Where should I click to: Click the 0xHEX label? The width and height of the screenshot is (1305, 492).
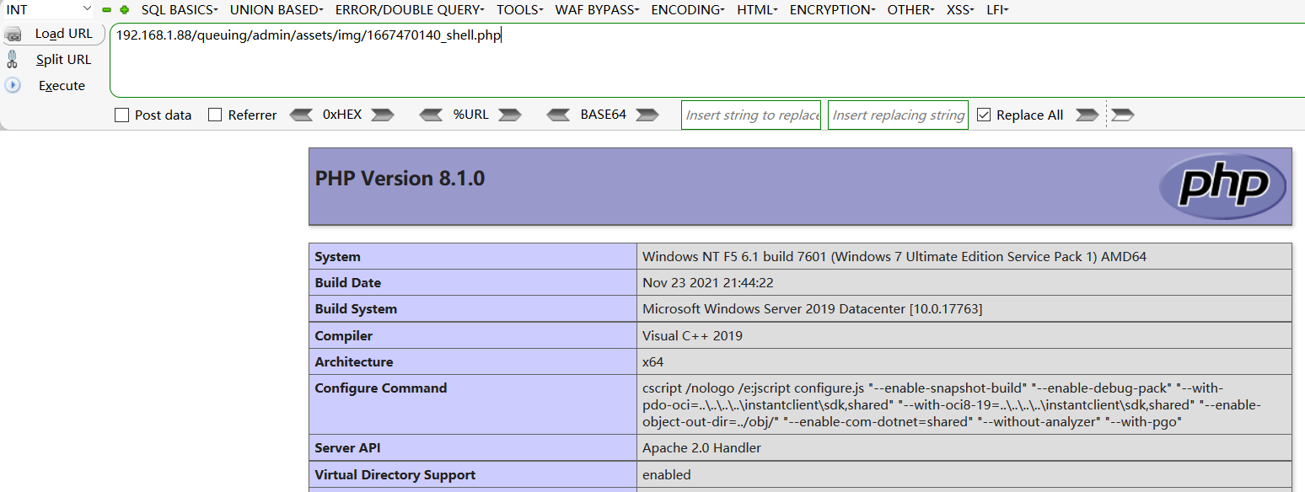pyautogui.click(x=342, y=115)
